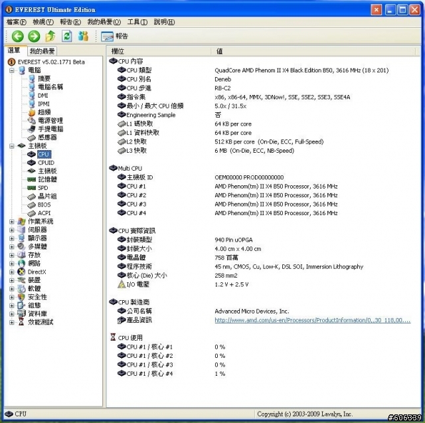The width and height of the screenshot is (425, 423).
Task: Click the warning icon beside I/O 電壓
Action: pyautogui.click(x=122, y=284)
